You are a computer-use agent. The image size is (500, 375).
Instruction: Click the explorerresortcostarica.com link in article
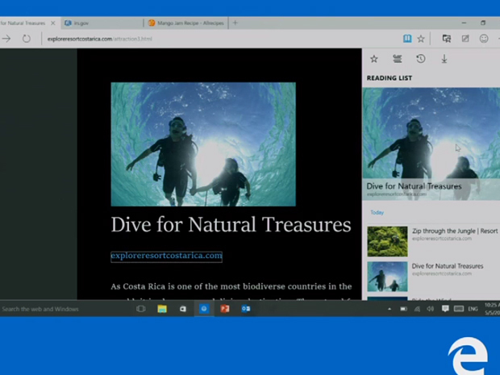click(x=166, y=256)
